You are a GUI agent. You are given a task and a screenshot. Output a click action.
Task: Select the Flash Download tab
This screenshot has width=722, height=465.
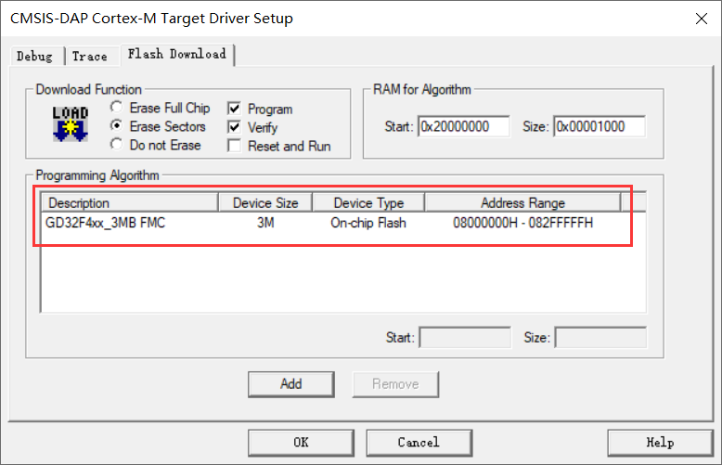pyautogui.click(x=176, y=54)
